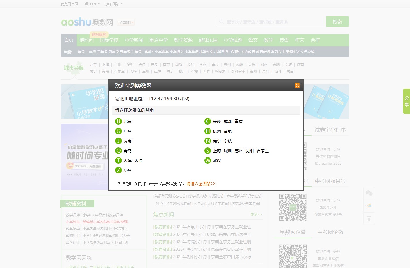
Task: Open the 全国站 site dropdown
Action: (126, 22)
